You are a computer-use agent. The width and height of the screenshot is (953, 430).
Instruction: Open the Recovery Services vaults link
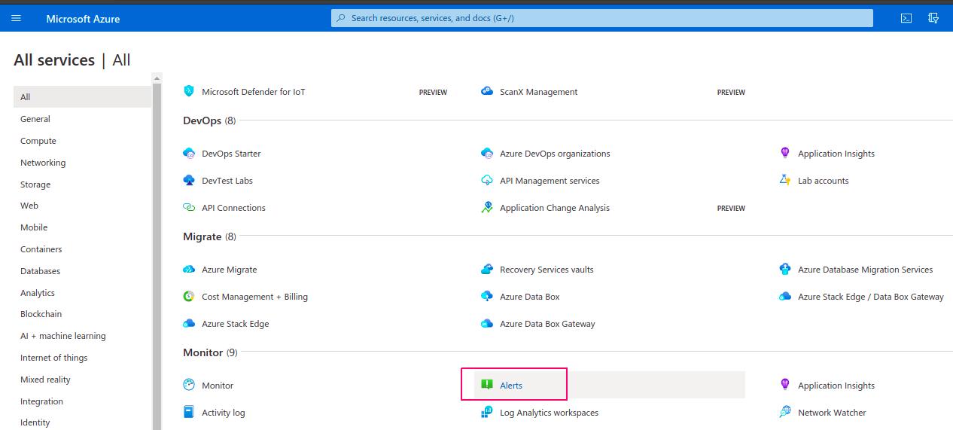(547, 270)
